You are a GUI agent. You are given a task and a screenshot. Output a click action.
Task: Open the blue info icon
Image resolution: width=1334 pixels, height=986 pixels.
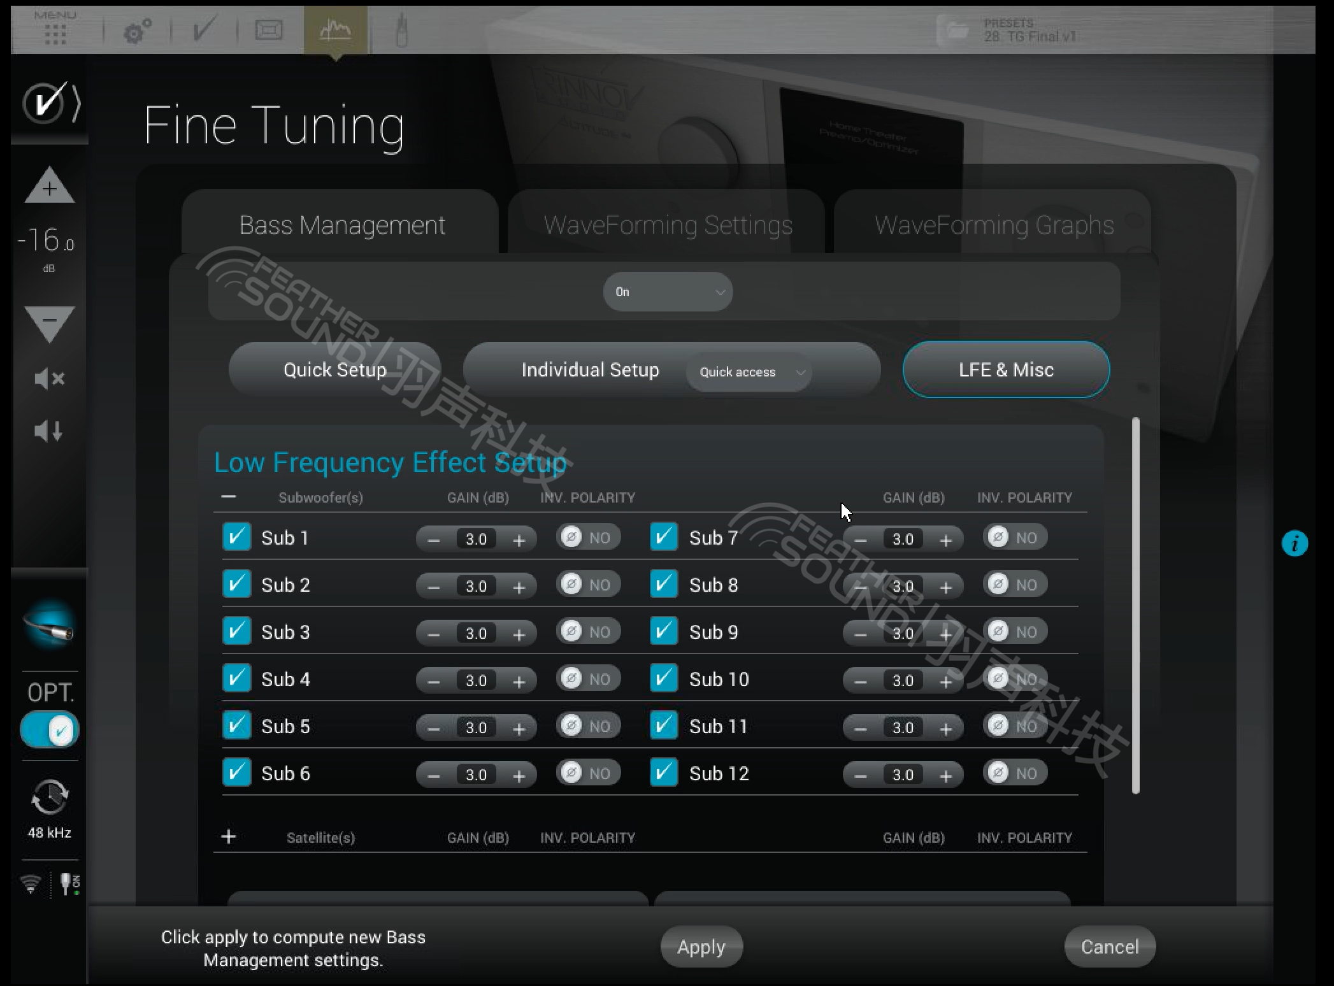[1294, 544]
